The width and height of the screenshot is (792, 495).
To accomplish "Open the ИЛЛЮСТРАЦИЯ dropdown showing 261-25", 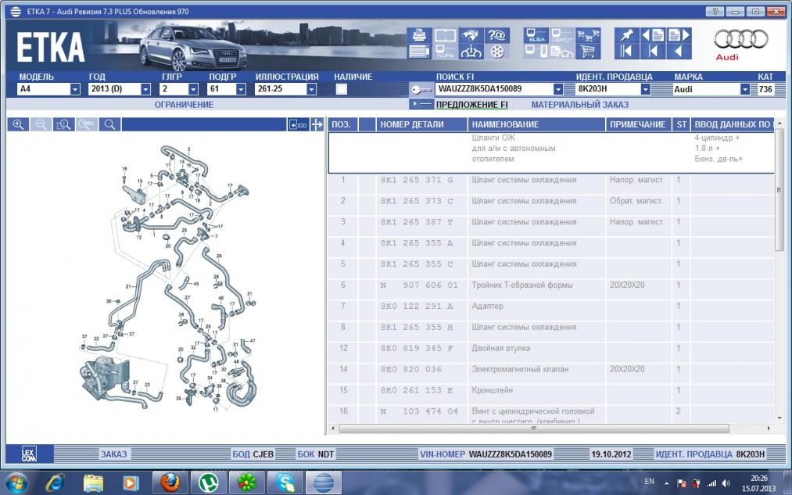I will coord(312,89).
